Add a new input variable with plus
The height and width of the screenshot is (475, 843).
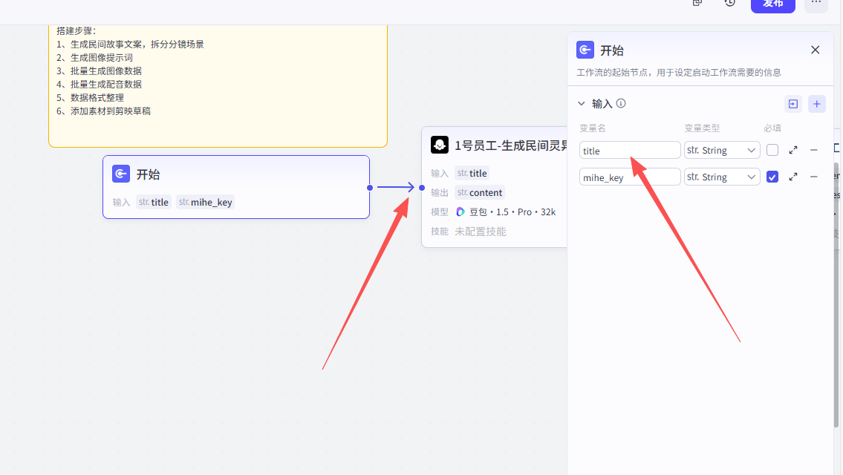pos(817,104)
